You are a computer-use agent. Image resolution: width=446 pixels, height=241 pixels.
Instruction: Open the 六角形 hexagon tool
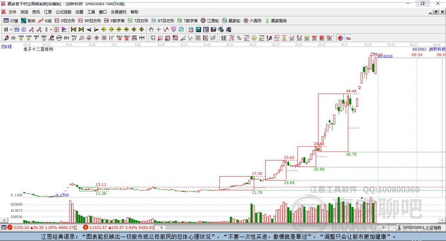(x=253, y=21)
